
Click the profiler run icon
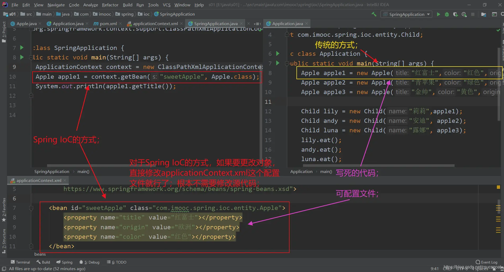pos(464,14)
